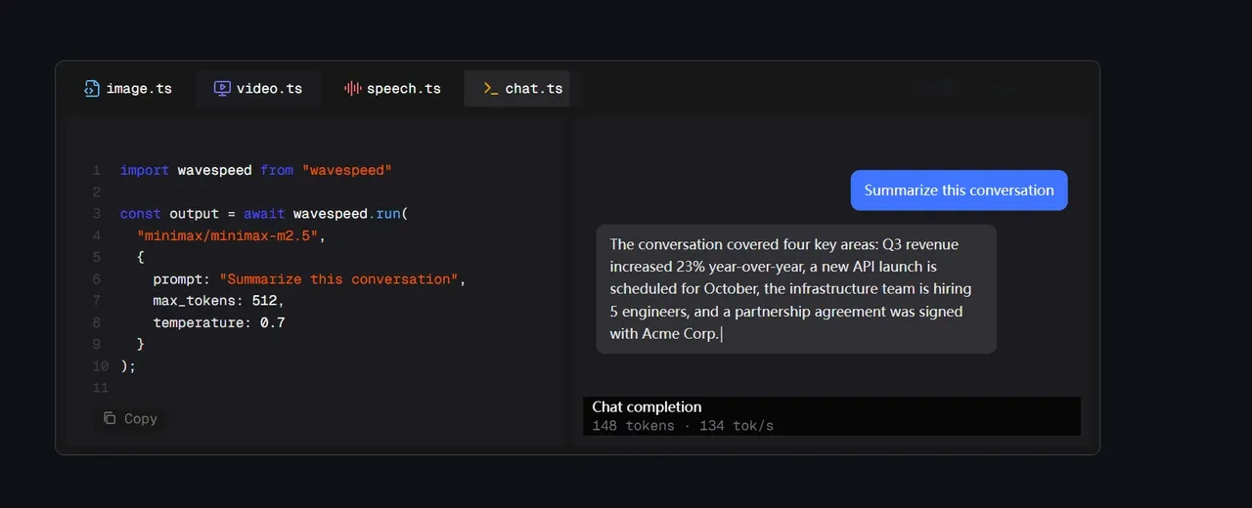This screenshot has height=508, width=1252.
Task: Click the "max_tokens: 512," code line
Action: [x=218, y=300]
